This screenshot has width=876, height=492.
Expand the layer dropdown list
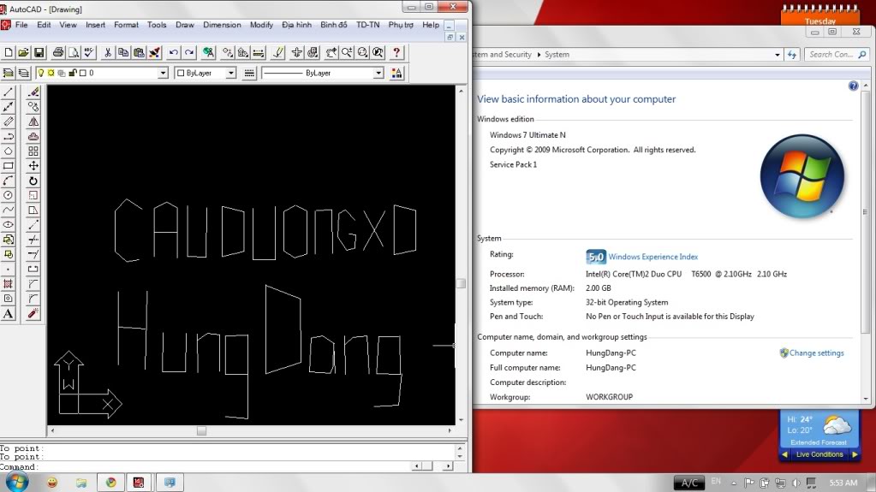click(164, 73)
